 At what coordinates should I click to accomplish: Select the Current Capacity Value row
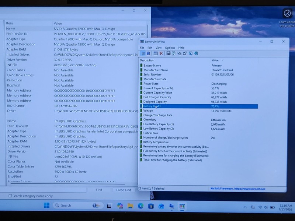pos(199,93)
